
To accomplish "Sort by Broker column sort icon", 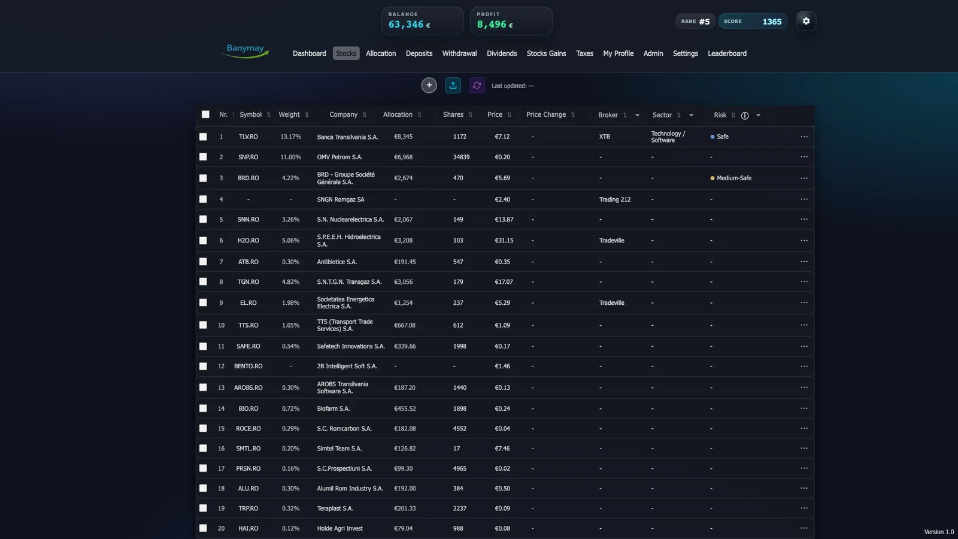I will click(x=624, y=116).
